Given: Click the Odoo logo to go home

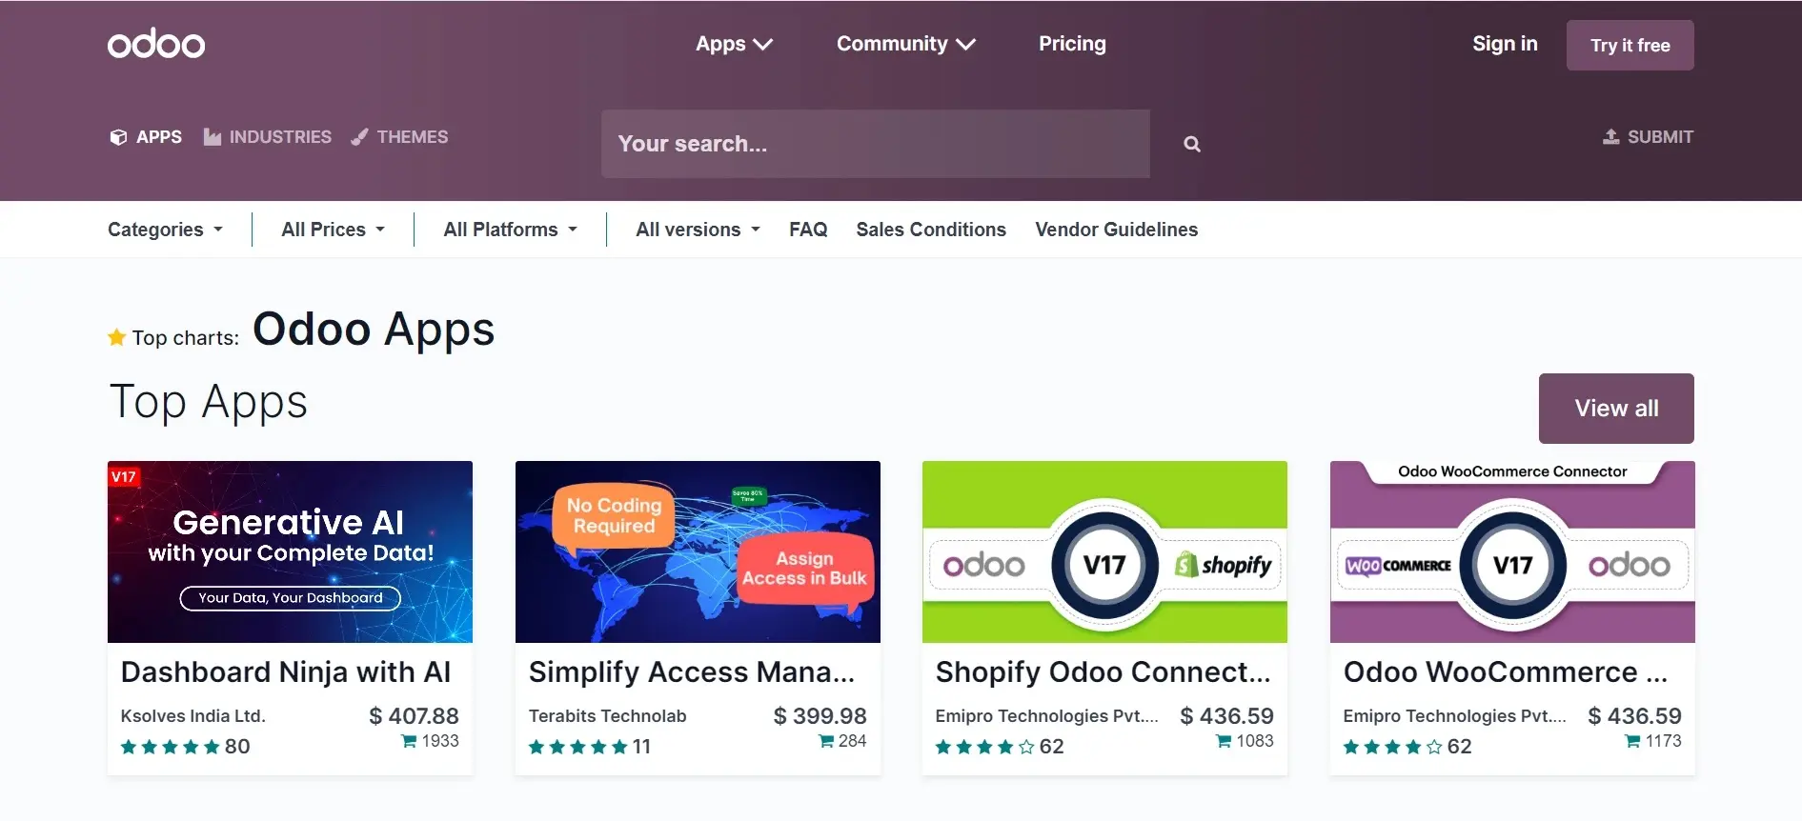Looking at the screenshot, I should point(155,43).
